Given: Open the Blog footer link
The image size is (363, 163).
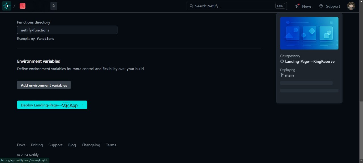Looking at the screenshot, I should (x=72, y=145).
